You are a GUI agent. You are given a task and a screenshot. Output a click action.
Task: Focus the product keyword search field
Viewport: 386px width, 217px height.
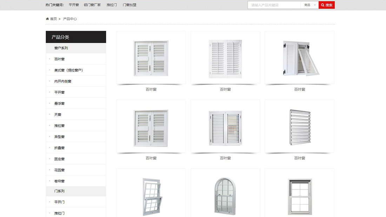pos(274,5)
